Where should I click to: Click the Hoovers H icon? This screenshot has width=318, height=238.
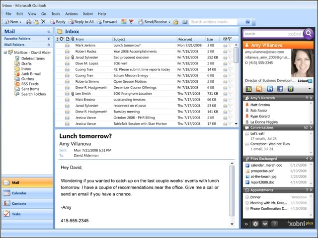[290, 89]
